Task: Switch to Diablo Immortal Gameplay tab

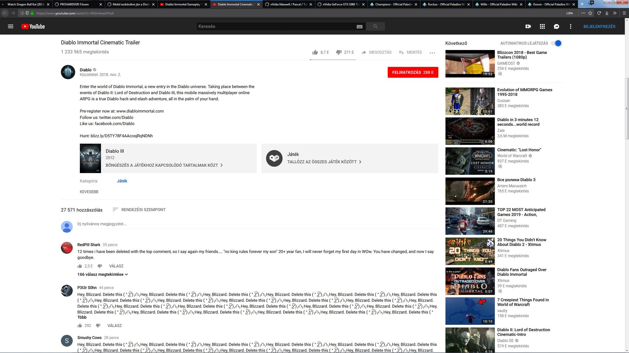Action: tap(183, 4)
